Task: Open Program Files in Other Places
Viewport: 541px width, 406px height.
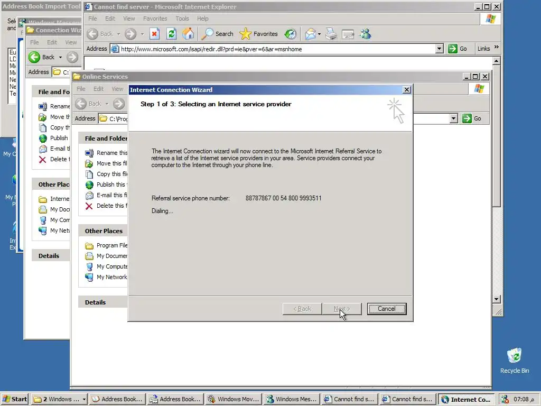Action: tap(107, 245)
